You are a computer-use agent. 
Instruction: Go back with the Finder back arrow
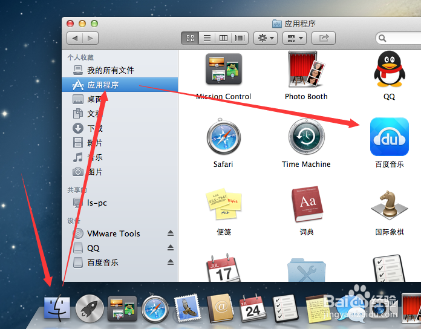pyautogui.click(x=74, y=38)
